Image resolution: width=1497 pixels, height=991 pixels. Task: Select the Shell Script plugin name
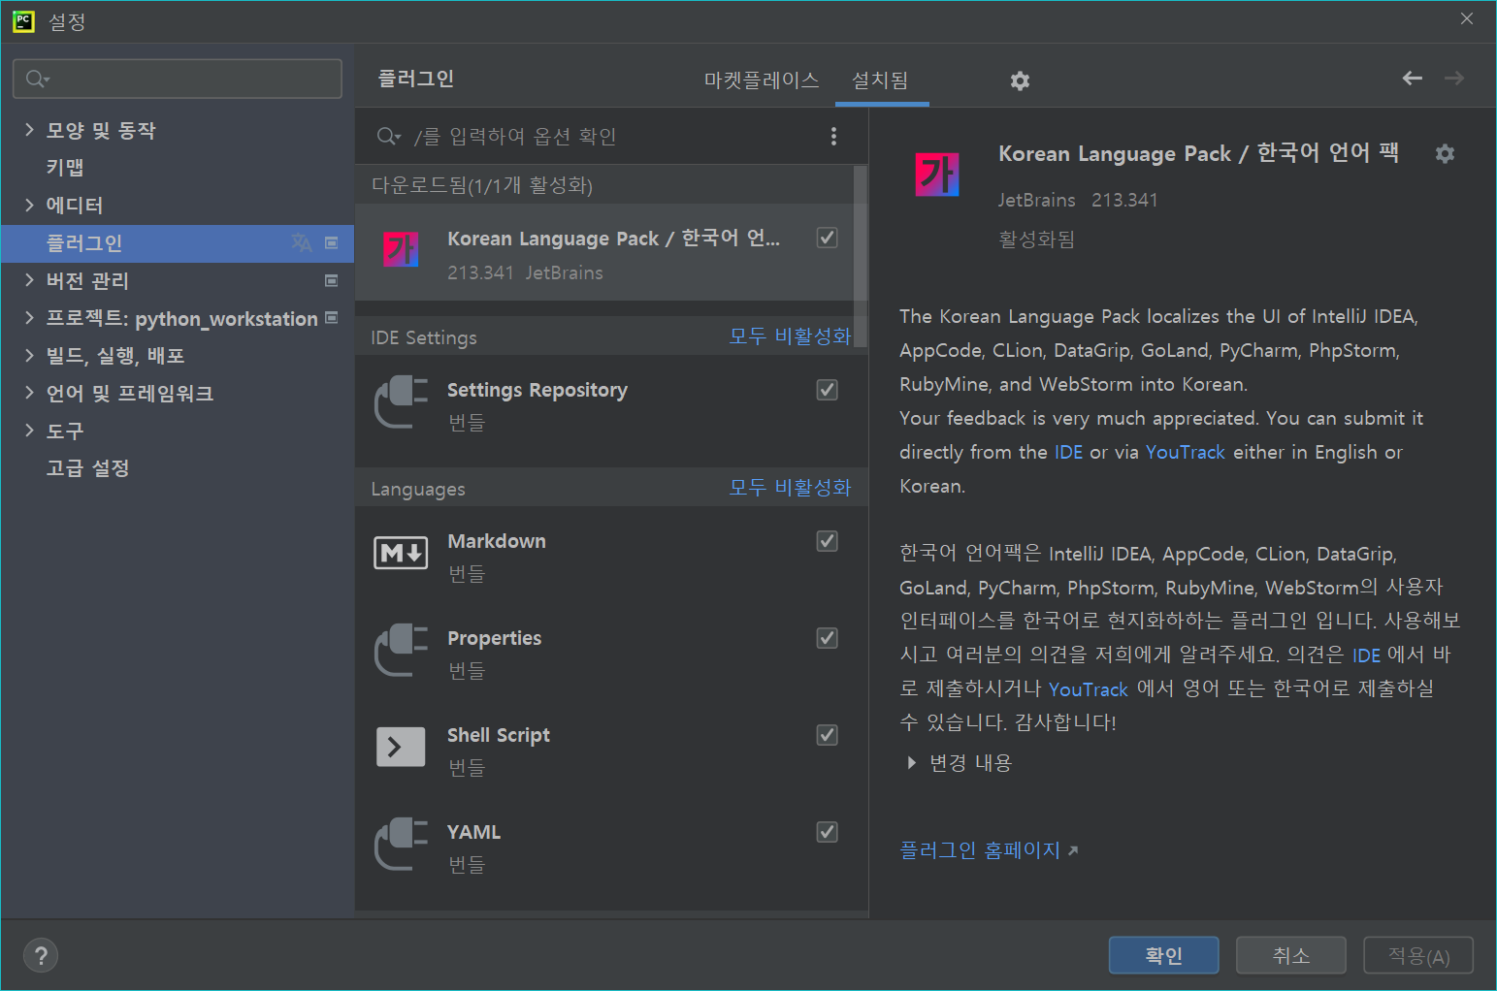(499, 735)
